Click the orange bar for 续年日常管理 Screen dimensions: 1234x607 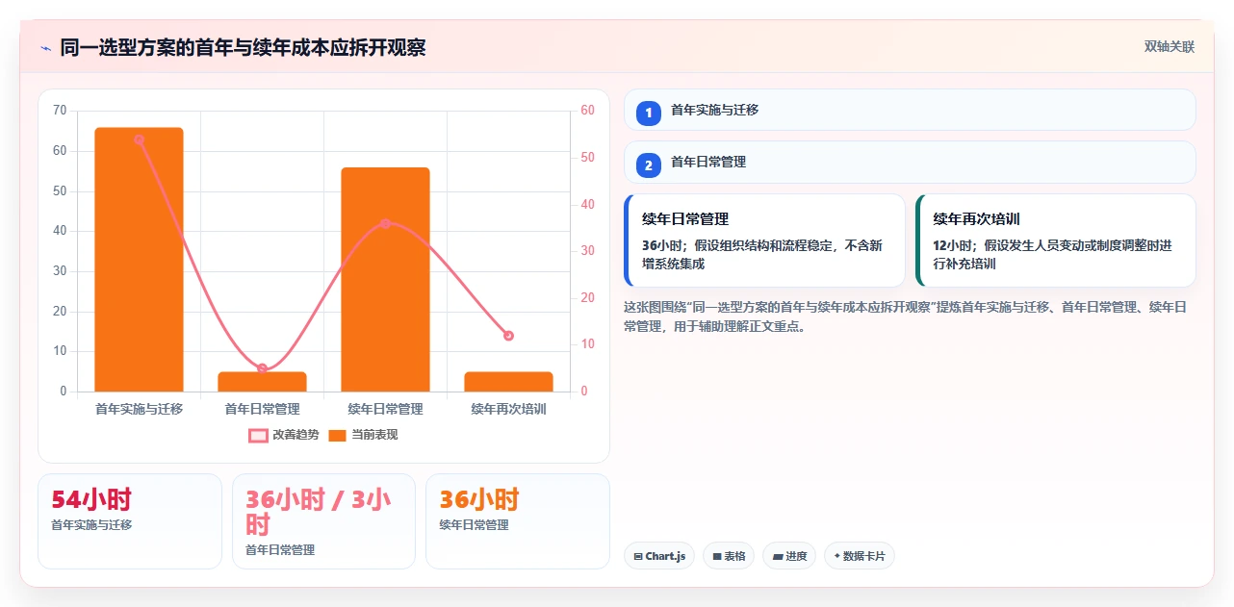pyautogui.click(x=385, y=280)
